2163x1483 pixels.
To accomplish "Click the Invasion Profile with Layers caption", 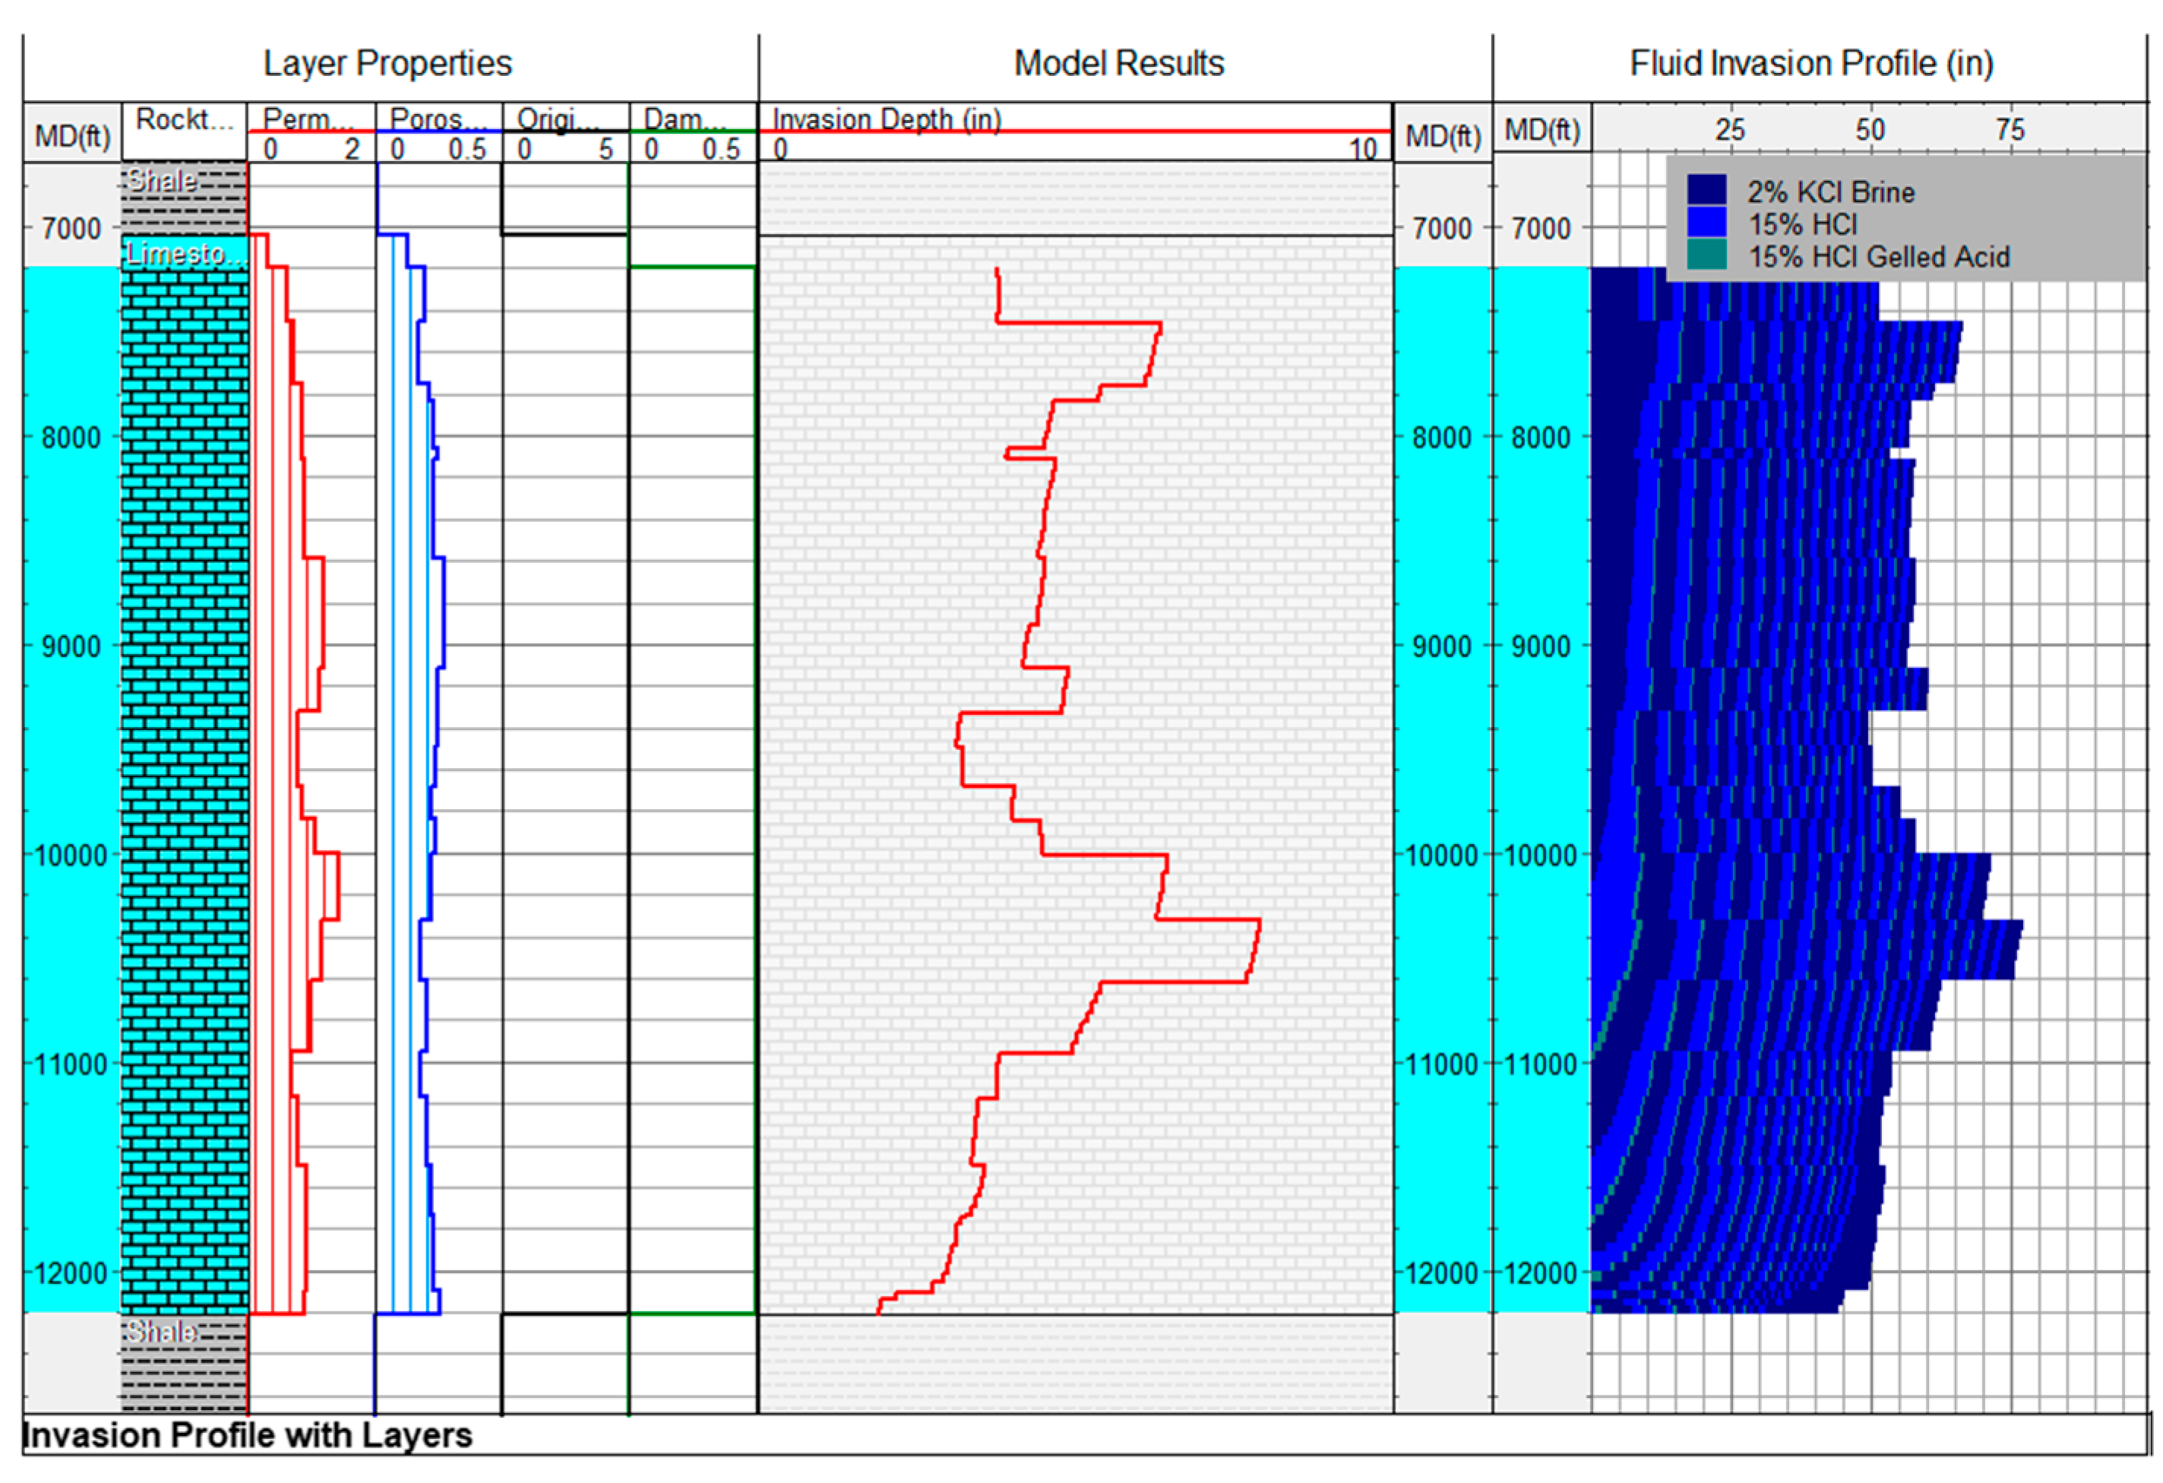I will pyautogui.click(x=248, y=1434).
